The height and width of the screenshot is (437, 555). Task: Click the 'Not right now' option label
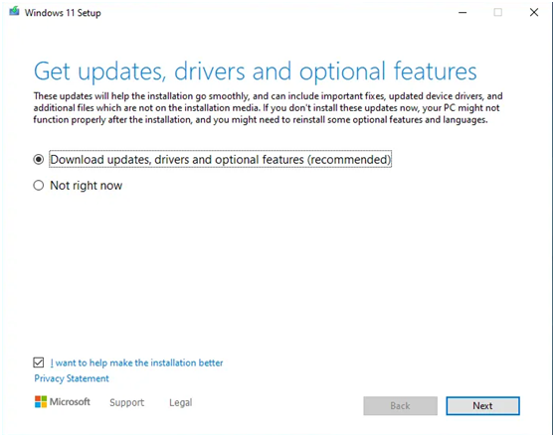(x=86, y=186)
